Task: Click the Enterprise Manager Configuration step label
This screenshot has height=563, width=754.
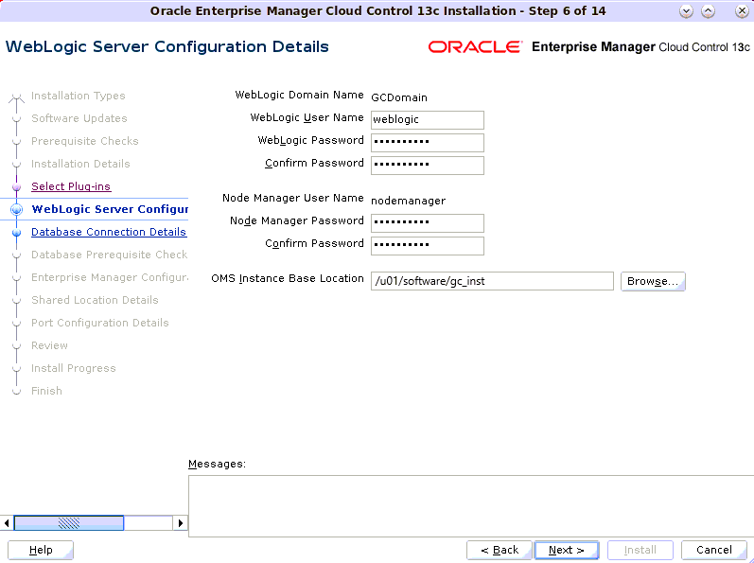Action: pos(110,277)
